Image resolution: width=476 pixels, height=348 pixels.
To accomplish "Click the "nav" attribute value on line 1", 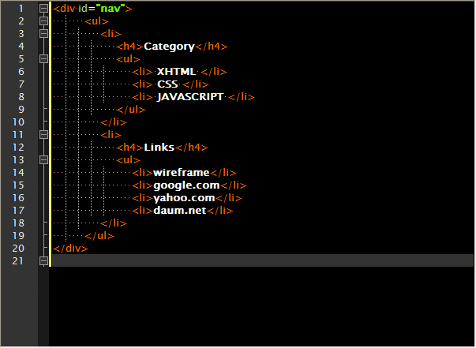I will tap(111, 8).
